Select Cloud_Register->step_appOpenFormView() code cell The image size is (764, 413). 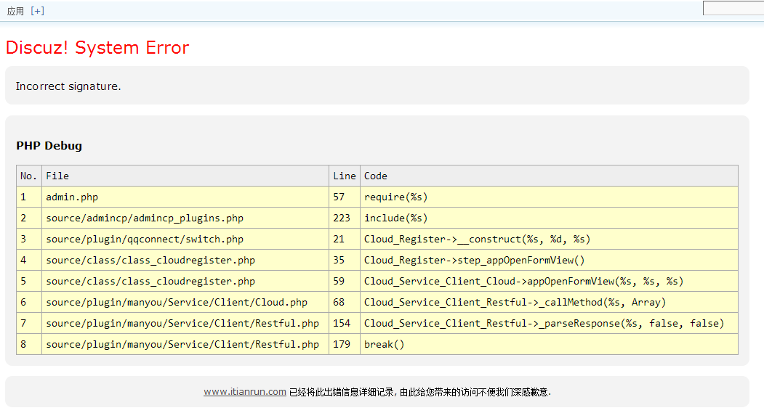click(x=549, y=260)
